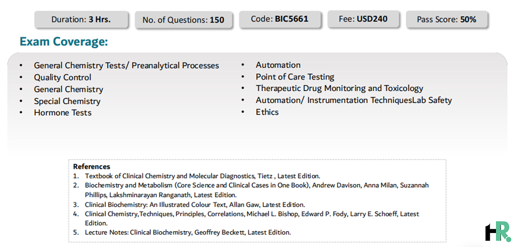This screenshot has height=247, width=514.
Task: Click the References heading
Action: pyautogui.click(x=91, y=166)
